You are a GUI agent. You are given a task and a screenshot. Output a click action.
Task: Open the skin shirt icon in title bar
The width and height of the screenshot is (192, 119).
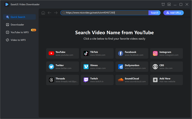pos(163,4)
